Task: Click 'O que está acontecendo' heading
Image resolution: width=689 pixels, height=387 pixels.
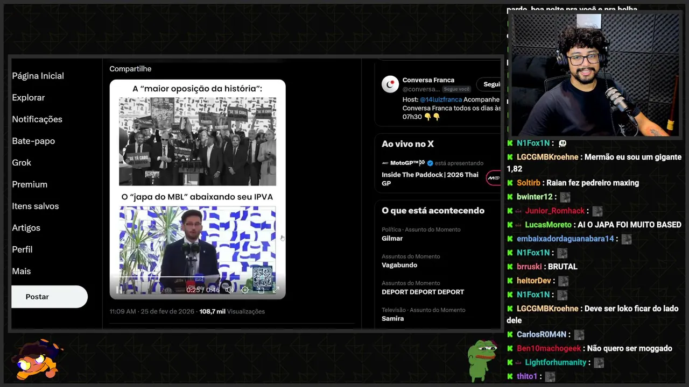Action: [433, 211]
